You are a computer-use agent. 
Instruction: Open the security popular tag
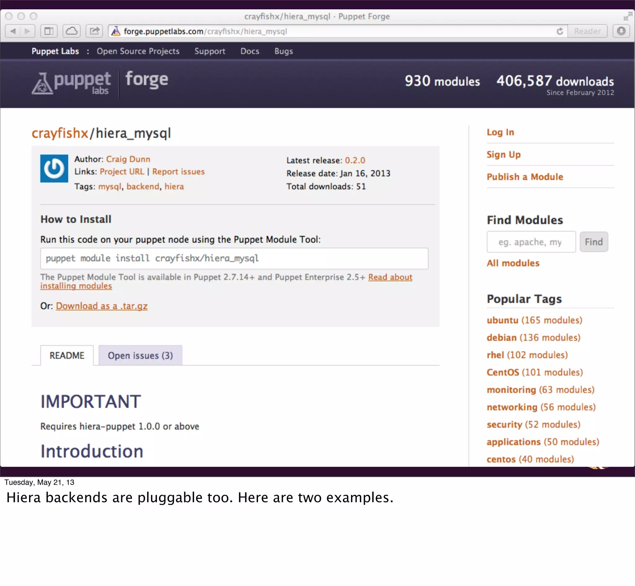pyautogui.click(x=504, y=425)
